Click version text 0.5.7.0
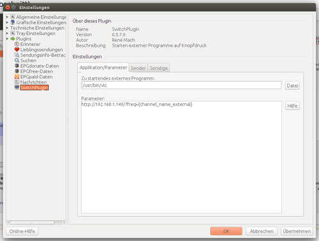 click(119, 34)
